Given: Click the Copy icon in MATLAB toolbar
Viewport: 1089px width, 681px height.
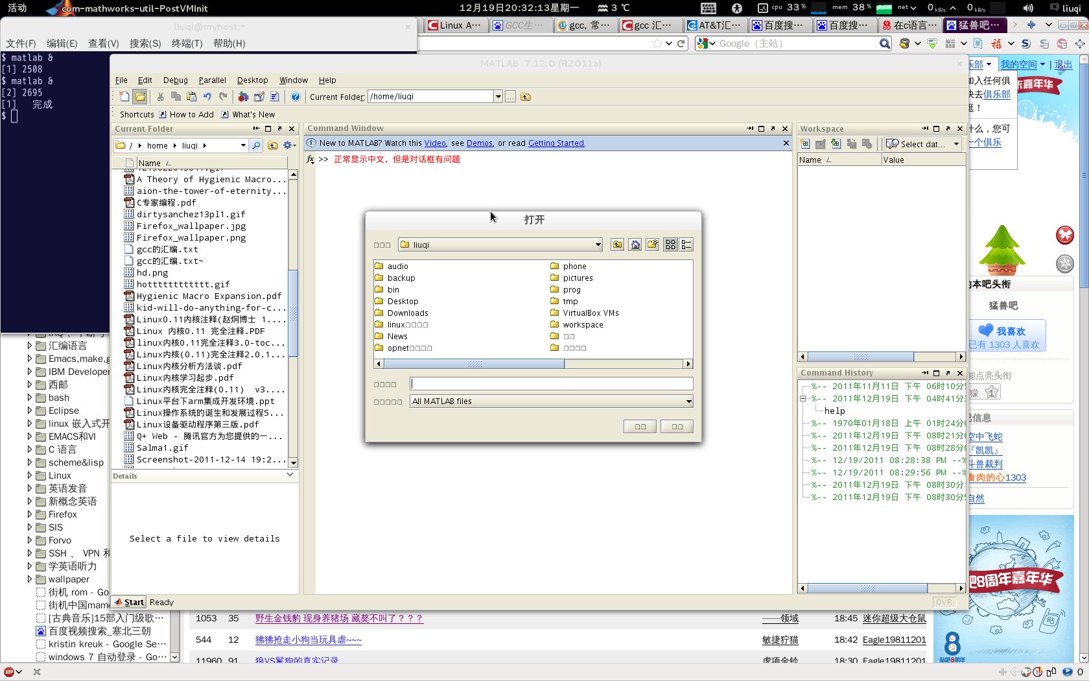Looking at the screenshot, I should point(176,97).
